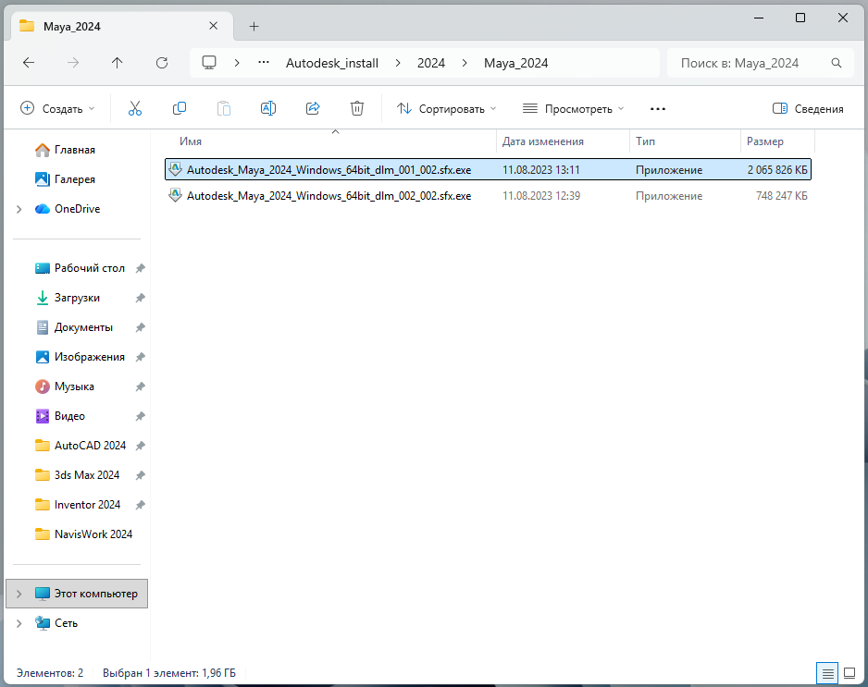Viewport: 868px width, 687px height.
Task: Close the Maya_2024 tab
Action: pos(213,26)
